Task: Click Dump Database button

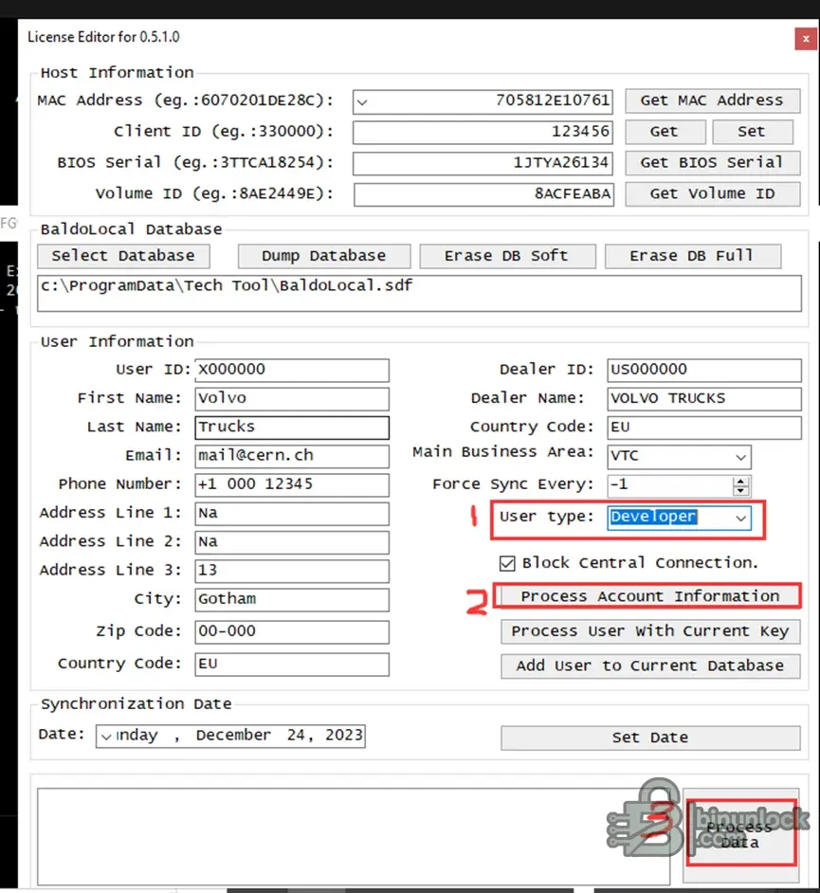Action: pyautogui.click(x=323, y=256)
